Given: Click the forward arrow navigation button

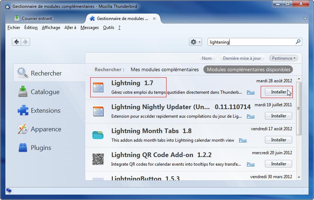Looking at the screenshot, I should (25, 42).
